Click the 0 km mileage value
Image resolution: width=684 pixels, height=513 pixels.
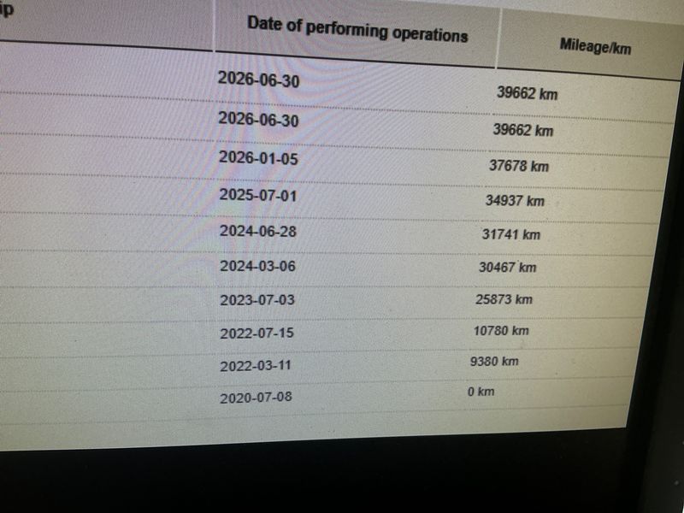tap(481, 392)
